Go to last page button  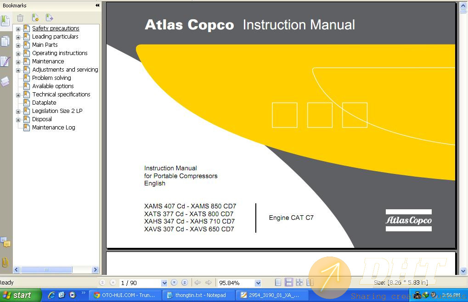point(185,282)
